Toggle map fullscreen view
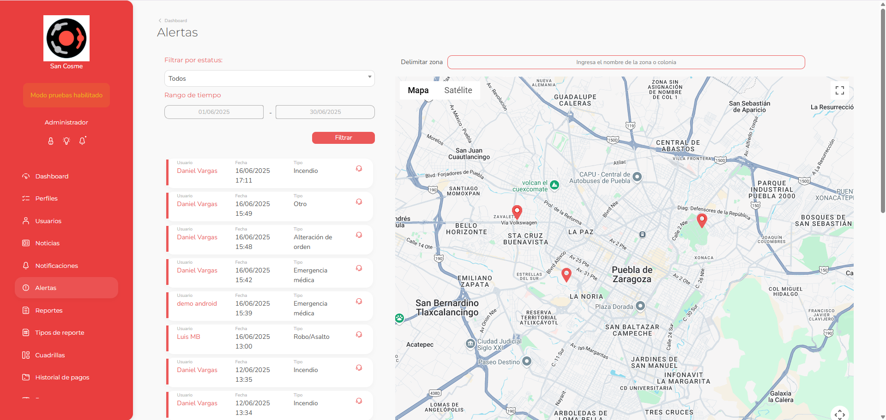The image size is (886, 420). point(839,90)
